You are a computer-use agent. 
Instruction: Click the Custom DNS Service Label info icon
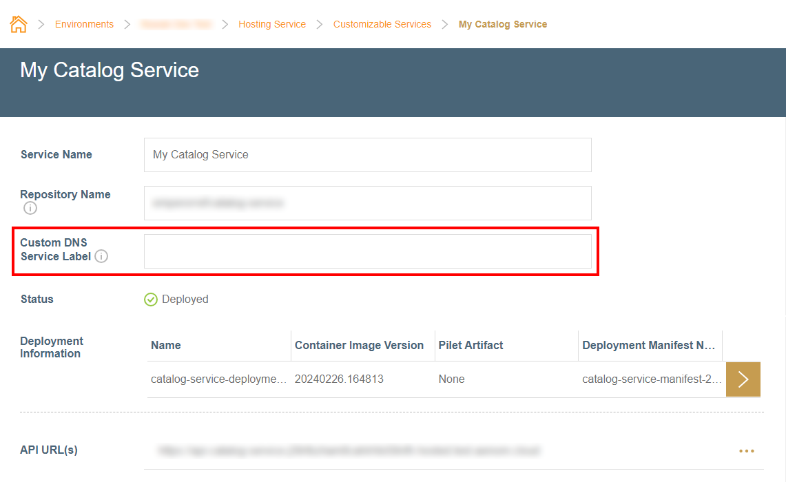click(101, 257)
